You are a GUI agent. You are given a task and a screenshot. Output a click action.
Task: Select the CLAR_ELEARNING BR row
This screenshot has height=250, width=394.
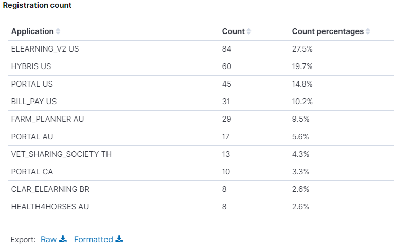pos(50,189)
